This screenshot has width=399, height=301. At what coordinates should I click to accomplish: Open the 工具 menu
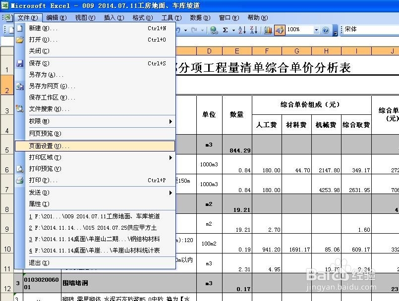point(171,17)
